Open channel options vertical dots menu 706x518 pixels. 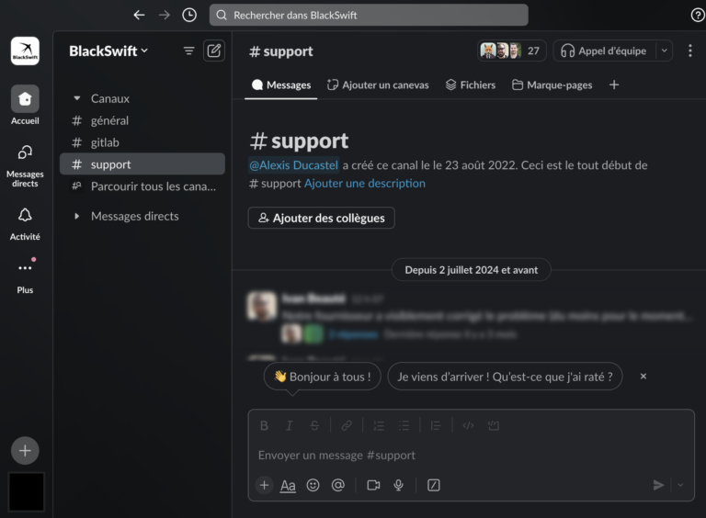pos(689,51)
